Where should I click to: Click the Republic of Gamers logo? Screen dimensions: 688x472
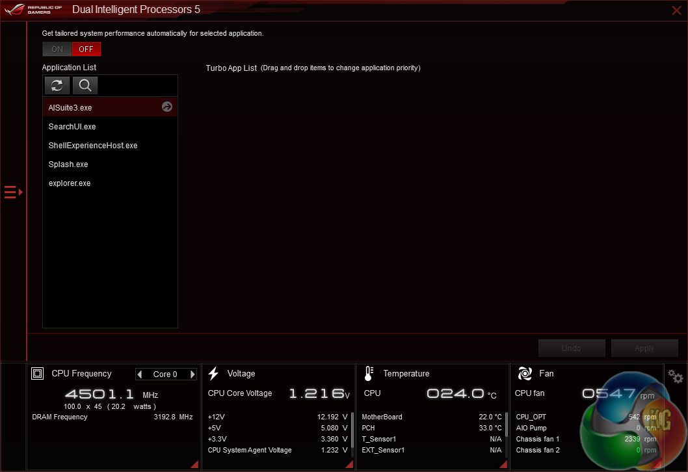tap(33, 9)
